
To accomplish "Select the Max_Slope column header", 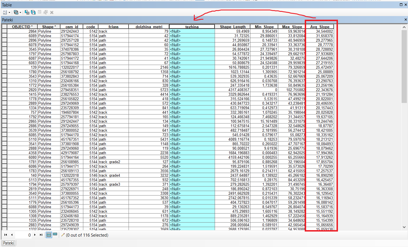I will (292, 27).
